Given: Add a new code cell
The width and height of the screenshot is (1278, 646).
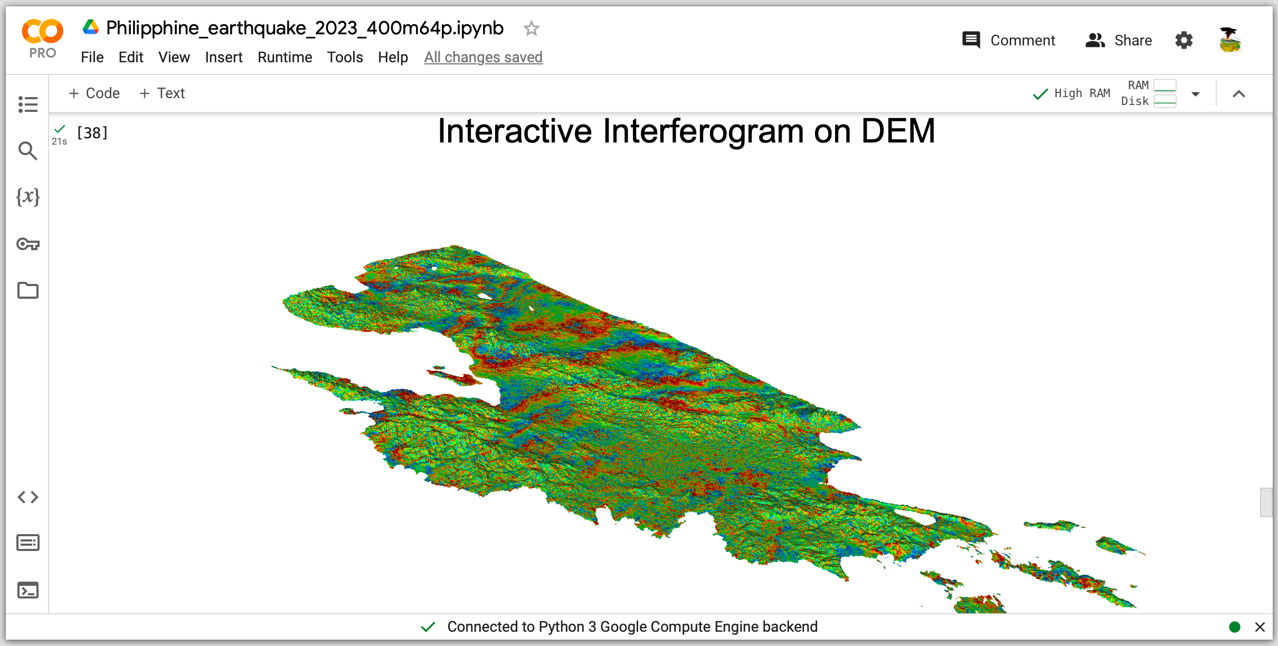Looking at the screenshot, I should coord(94,93).
